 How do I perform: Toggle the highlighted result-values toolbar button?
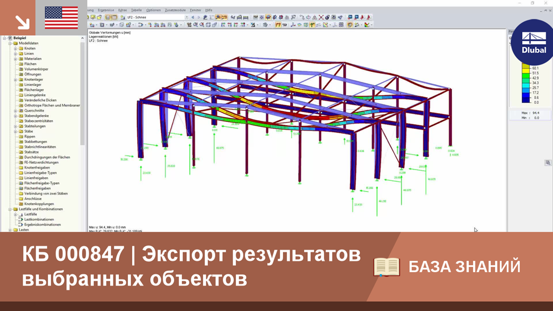point(224,17)
